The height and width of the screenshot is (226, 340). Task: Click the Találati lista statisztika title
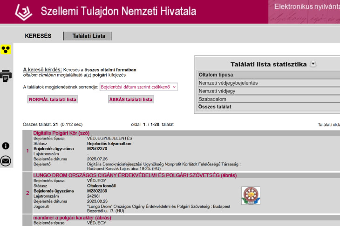(x=268, y=64)
